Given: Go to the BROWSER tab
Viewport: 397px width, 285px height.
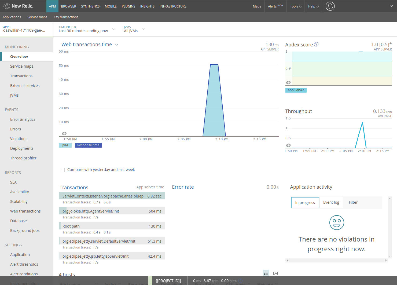Looking at the screenshot, I should click(69, 6).
